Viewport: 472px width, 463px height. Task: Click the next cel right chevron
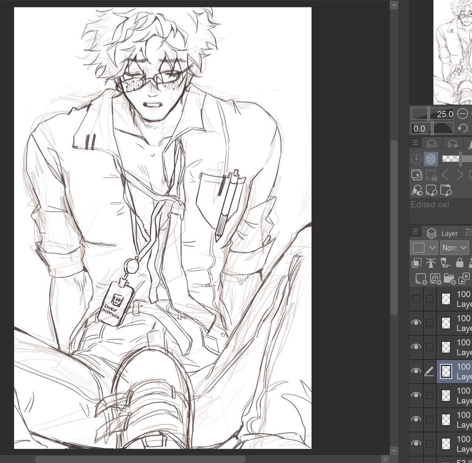click(x=460, y=175)
